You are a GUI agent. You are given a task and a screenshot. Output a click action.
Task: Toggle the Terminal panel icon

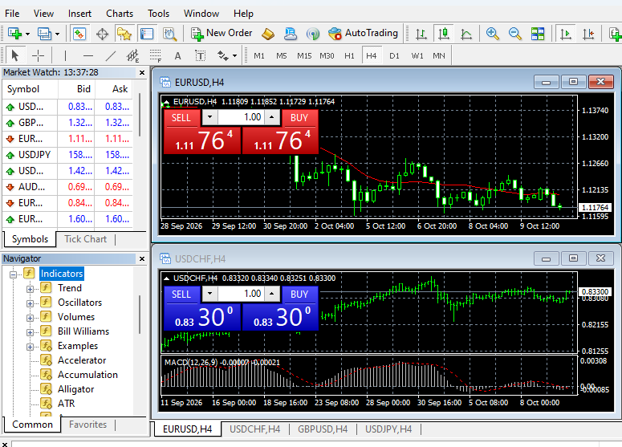pos(147,34)
